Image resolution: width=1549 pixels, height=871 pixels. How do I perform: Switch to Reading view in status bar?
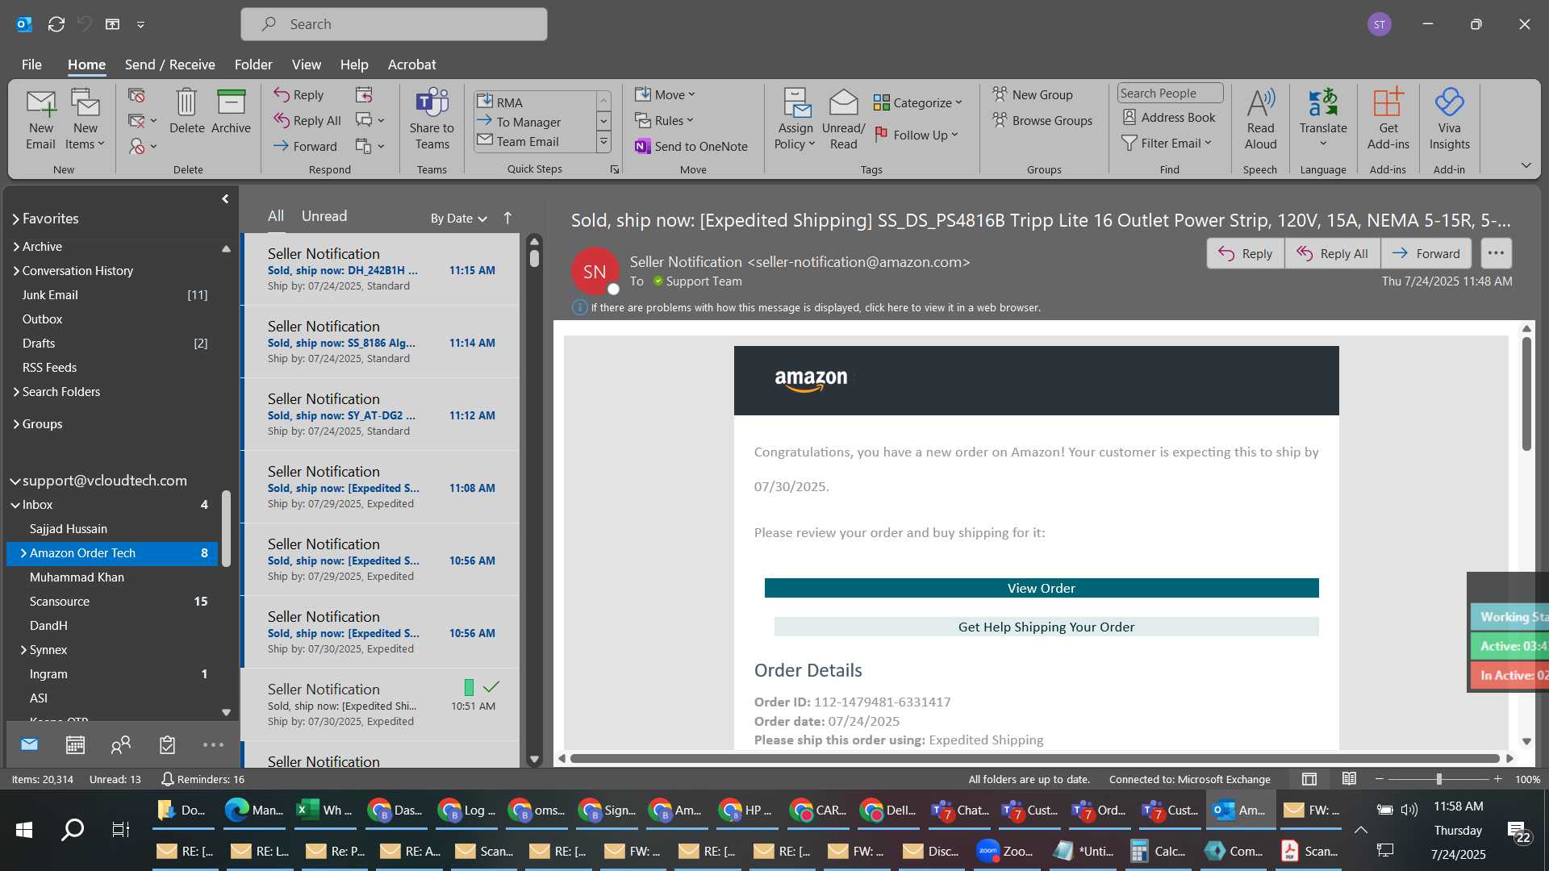(x=1349, y=779)
